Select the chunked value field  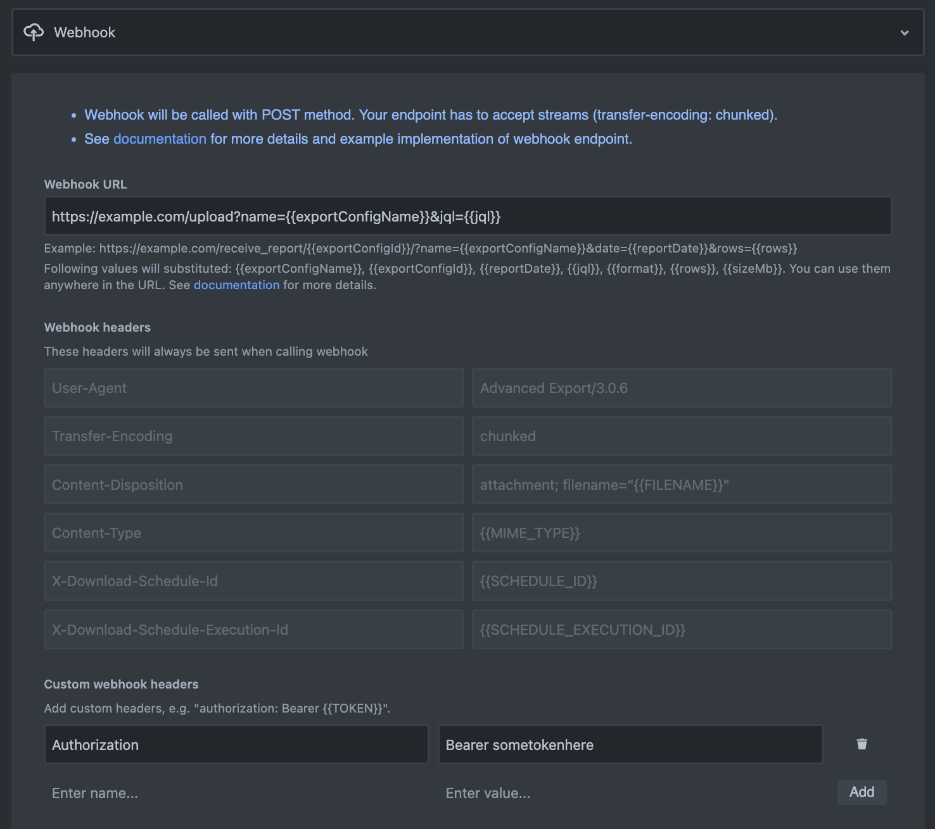[682, 436]
